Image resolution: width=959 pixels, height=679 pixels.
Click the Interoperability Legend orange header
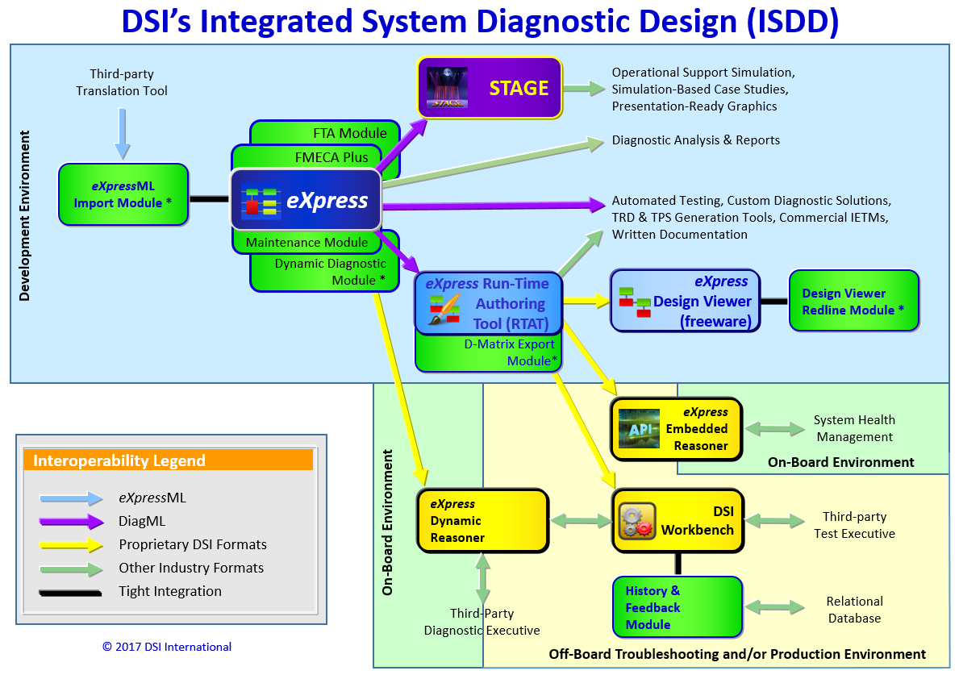[169, 460]
